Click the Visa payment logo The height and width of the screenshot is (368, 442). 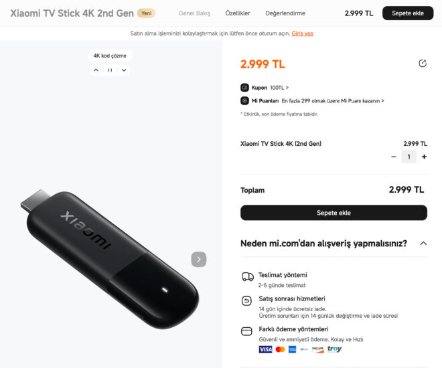[265, 349]
